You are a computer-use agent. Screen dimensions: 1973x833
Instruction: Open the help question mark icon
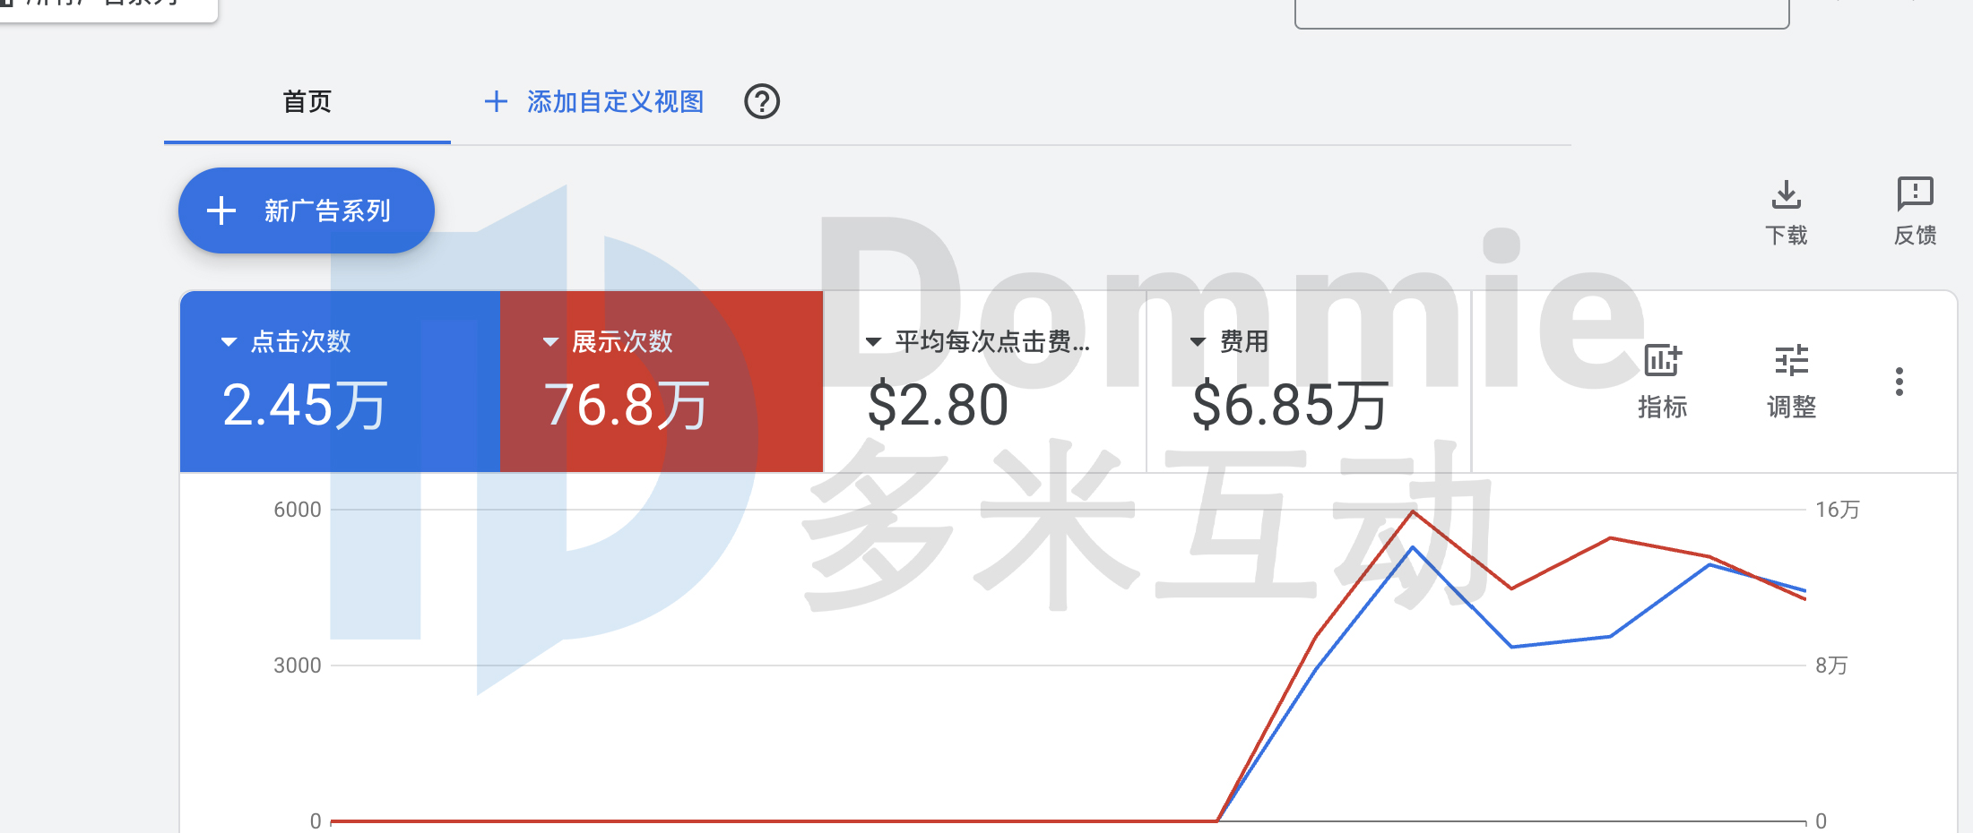pyautogui.click(x=762, y=101)
